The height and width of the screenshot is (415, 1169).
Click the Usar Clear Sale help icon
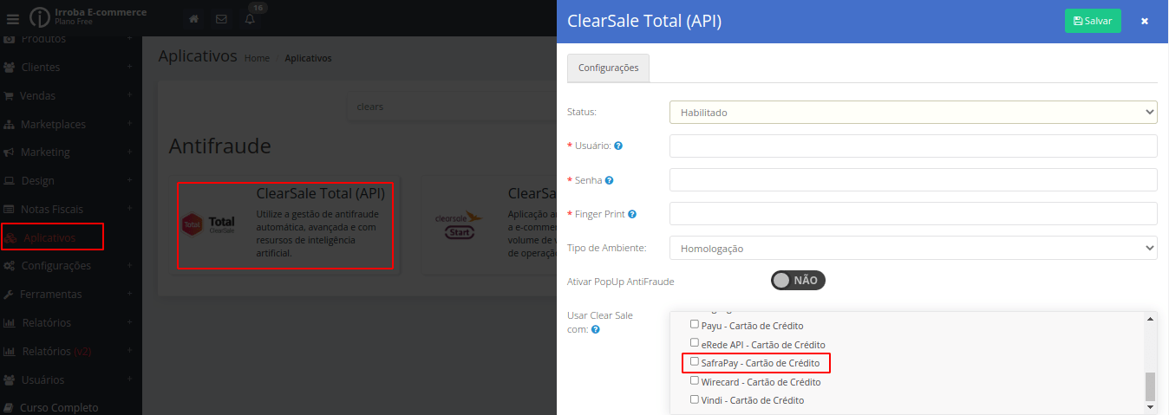[x=595, y=330]
